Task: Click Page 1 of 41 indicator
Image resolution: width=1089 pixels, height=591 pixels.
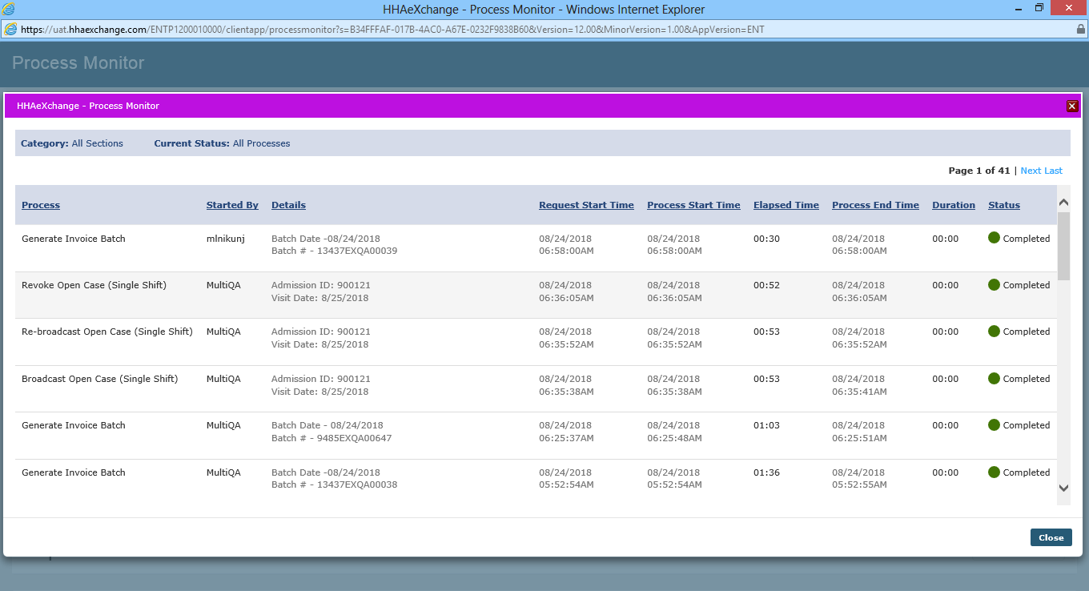Action: click(979, 171)
